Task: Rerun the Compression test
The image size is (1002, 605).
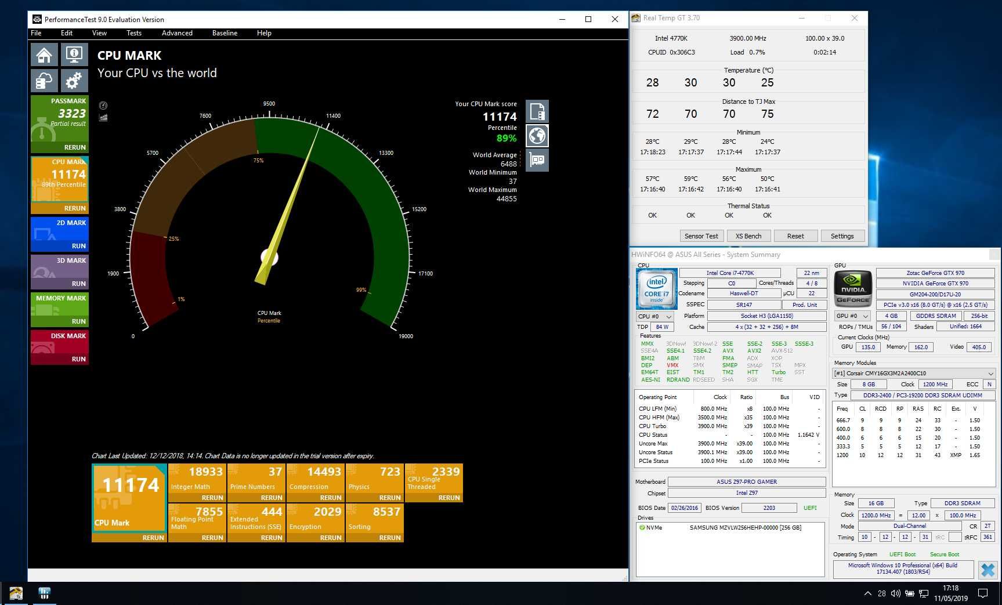Action: (331, 498)
